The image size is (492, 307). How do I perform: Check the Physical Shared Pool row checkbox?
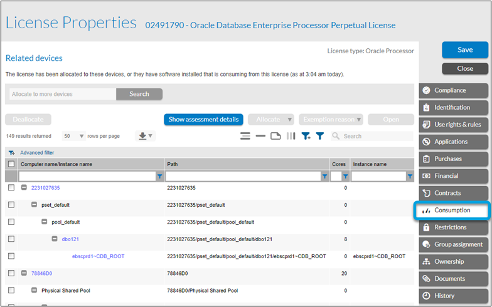(x=11, y=290)
